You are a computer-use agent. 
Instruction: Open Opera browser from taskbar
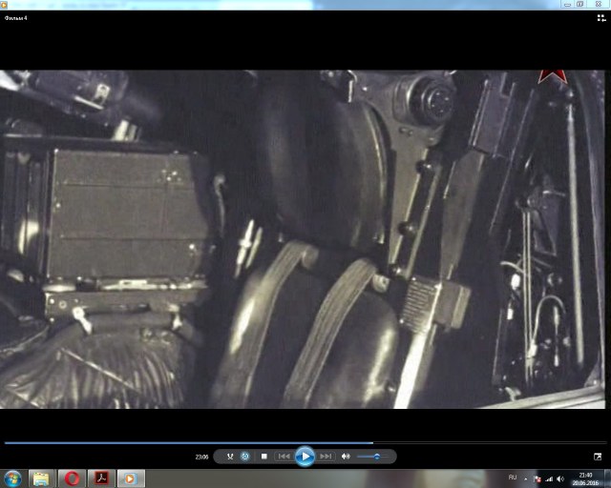(71, 478)
